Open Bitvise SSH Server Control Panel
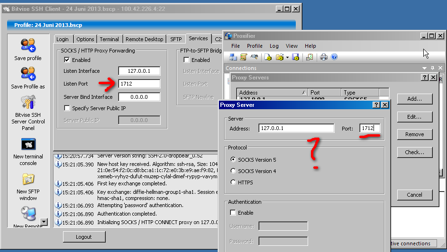 point(28,103)
